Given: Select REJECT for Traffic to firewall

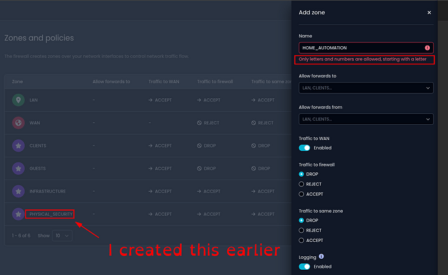Looking at the screenshot, I should pos(301,184).
